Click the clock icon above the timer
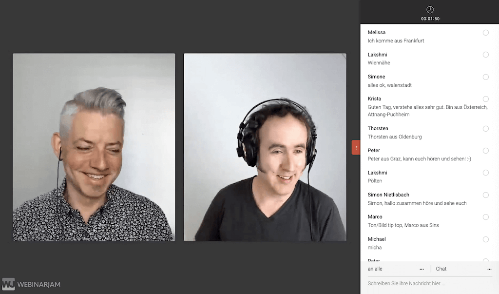This screenshot has height=294, width=499. [x=429, y=10]
